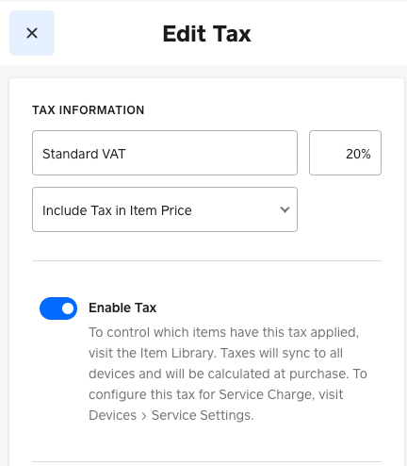Click the Item Library mention in description

(177, 353)
